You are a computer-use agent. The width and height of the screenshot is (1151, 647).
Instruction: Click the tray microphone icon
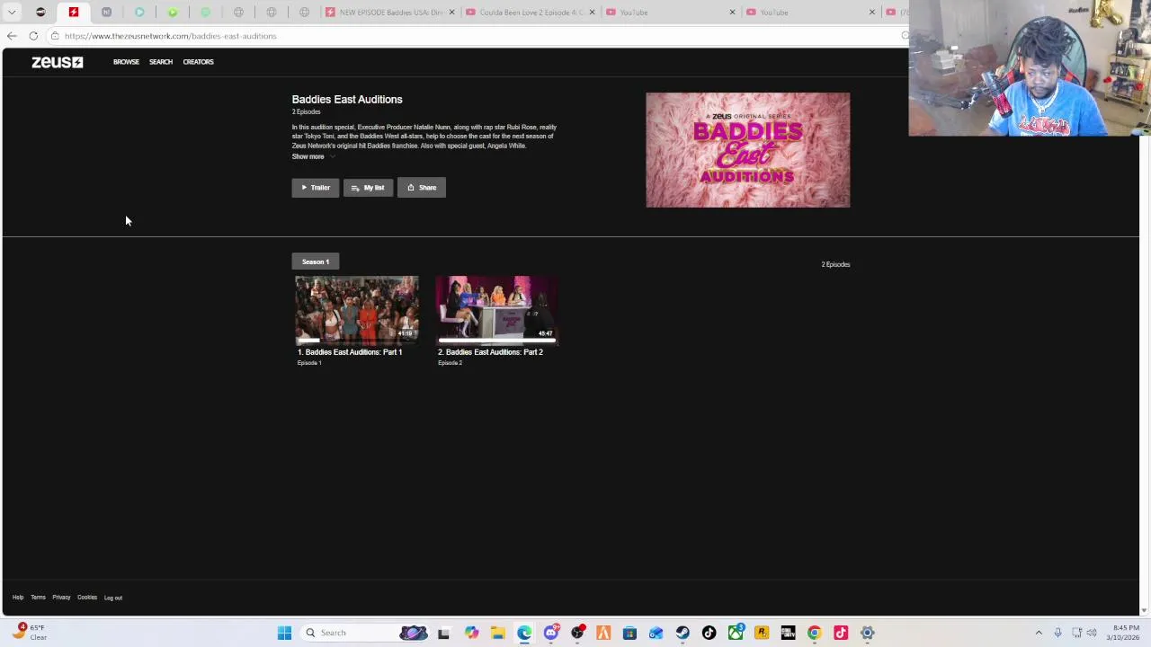coord(1057,633)
